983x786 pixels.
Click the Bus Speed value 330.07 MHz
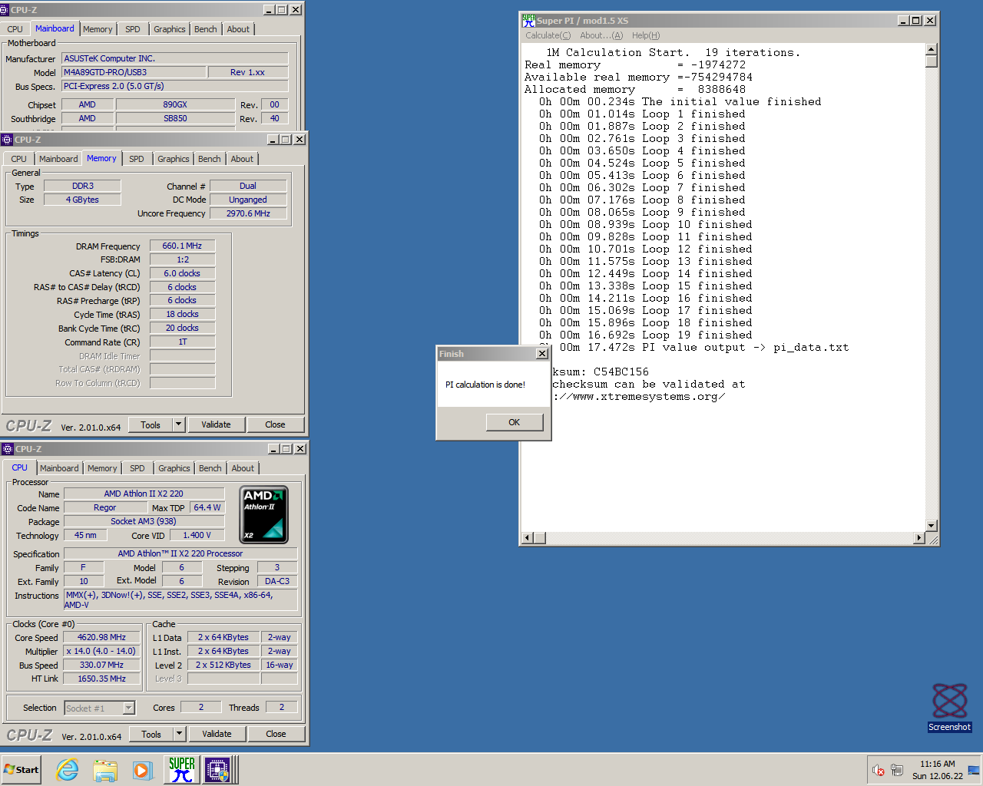tap(101, 665)
